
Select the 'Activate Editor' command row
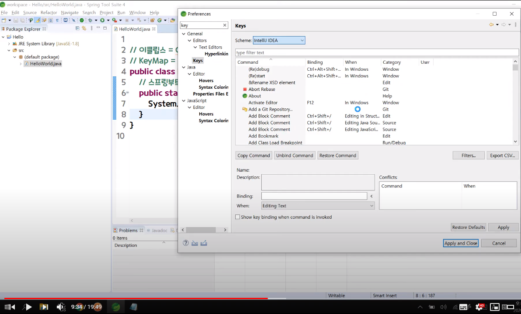pyautogui.click(x=374, y=103)
